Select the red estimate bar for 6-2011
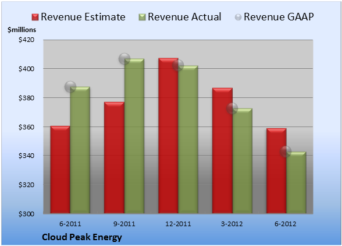 (60, 170)
